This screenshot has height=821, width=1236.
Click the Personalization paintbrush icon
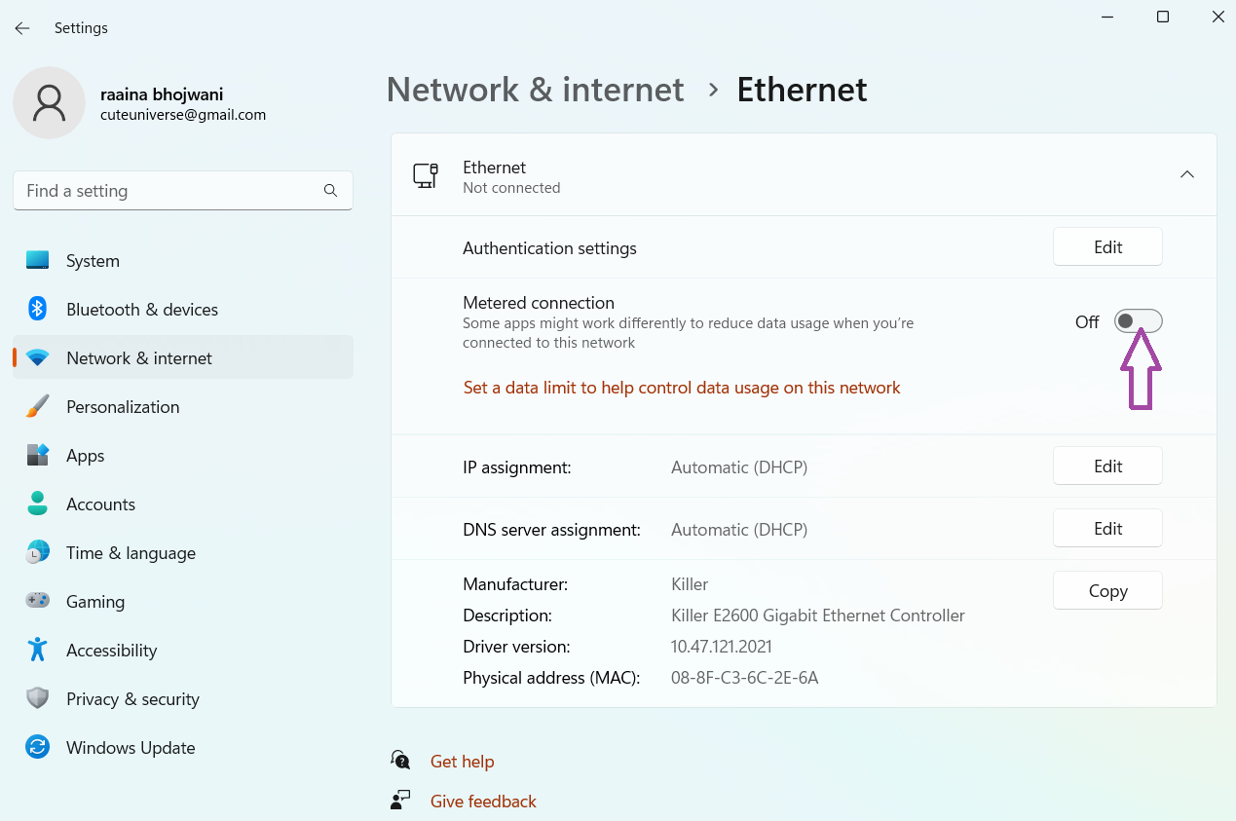tap(37, 407)
